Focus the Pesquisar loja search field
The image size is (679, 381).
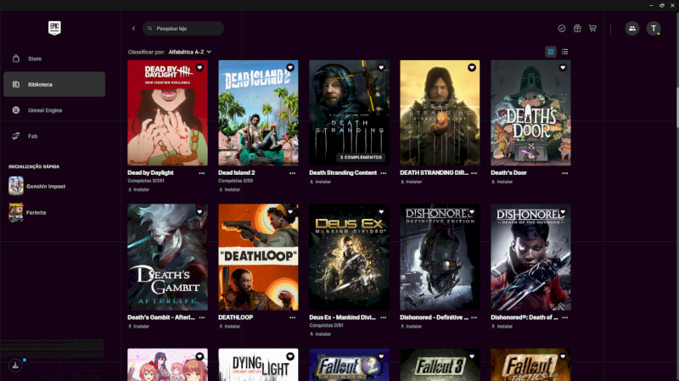pyautogui.click(x=183, y=28)
